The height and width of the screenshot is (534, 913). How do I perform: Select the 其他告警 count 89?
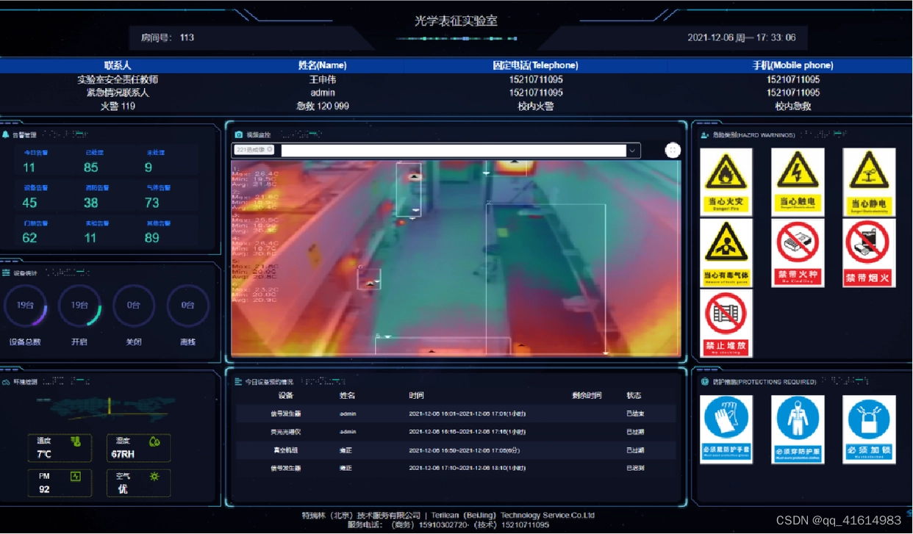point(152,238)
